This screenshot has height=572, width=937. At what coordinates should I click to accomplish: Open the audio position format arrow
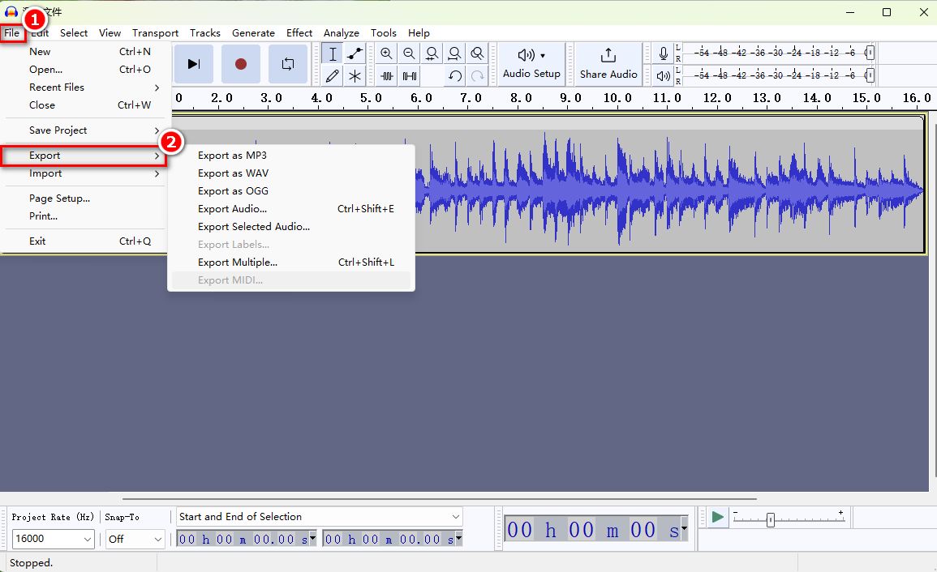pos(684,528)
